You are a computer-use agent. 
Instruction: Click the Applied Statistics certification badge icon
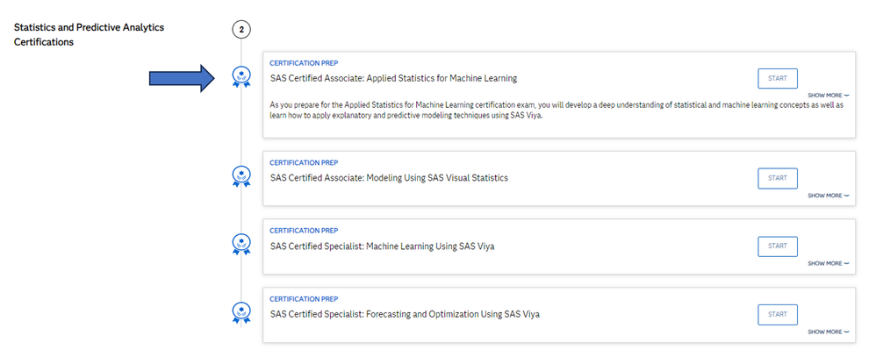point(241,78)
